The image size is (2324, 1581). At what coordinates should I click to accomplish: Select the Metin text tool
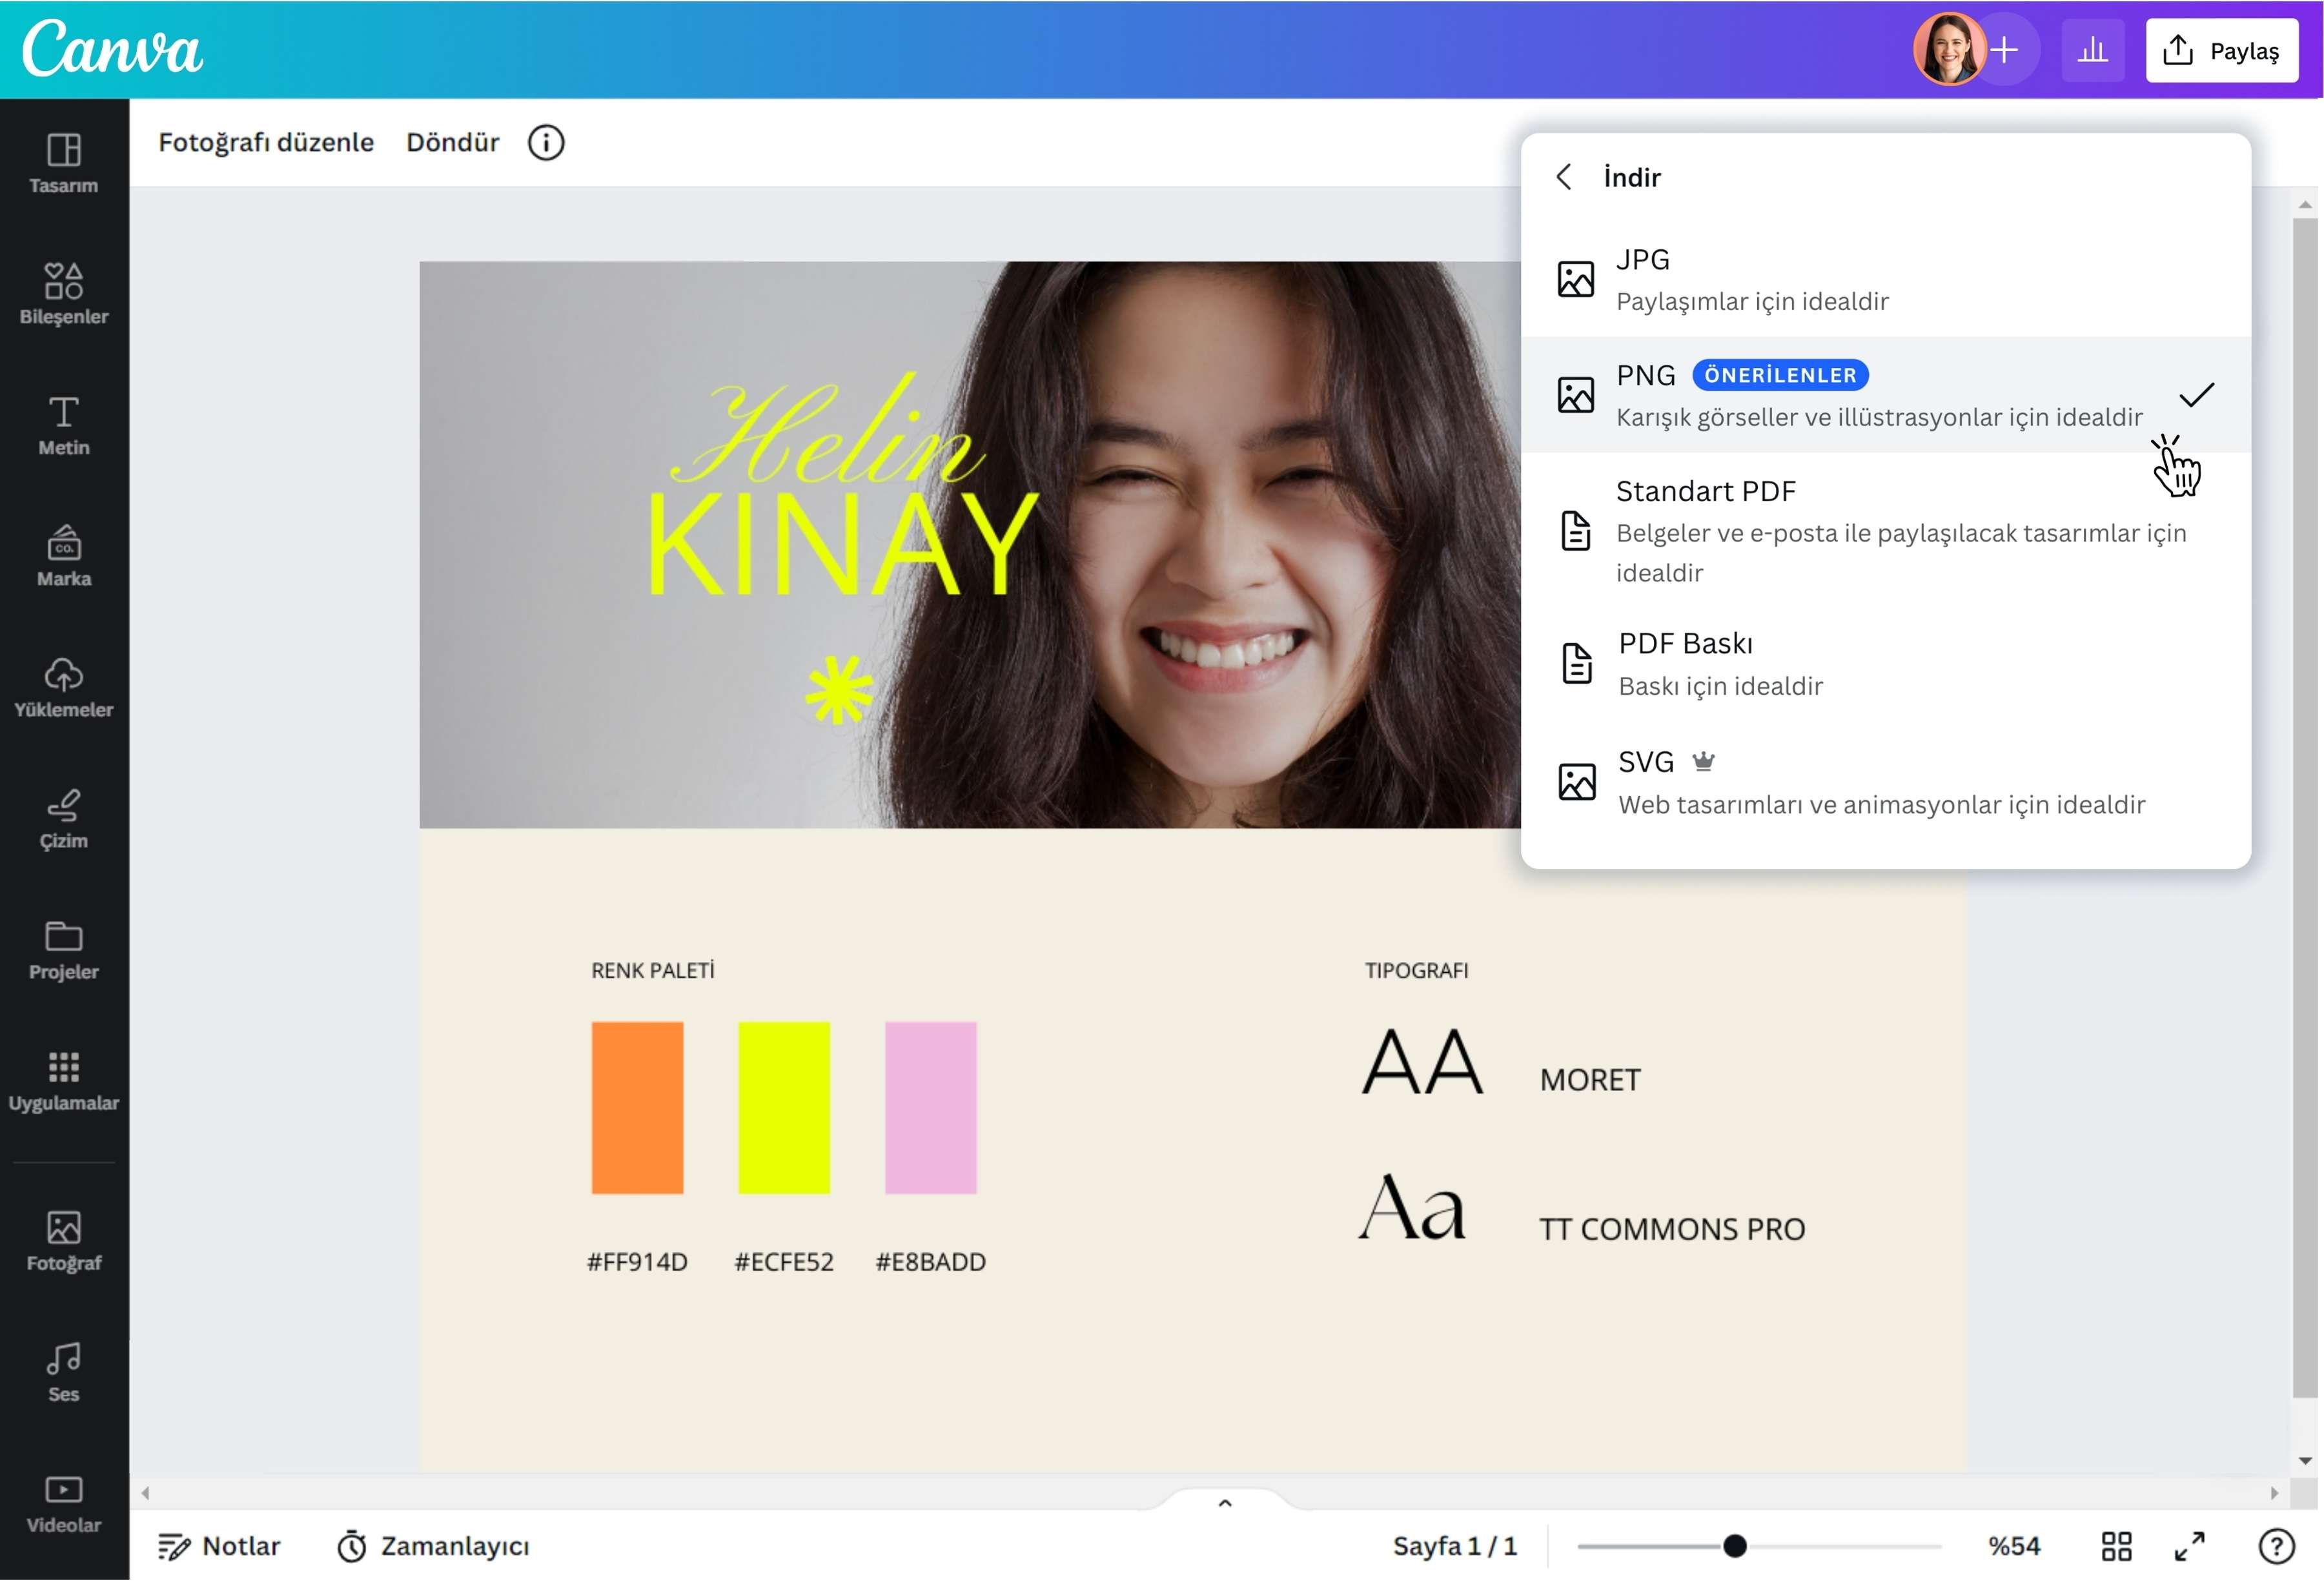click(x=64, y=426)
